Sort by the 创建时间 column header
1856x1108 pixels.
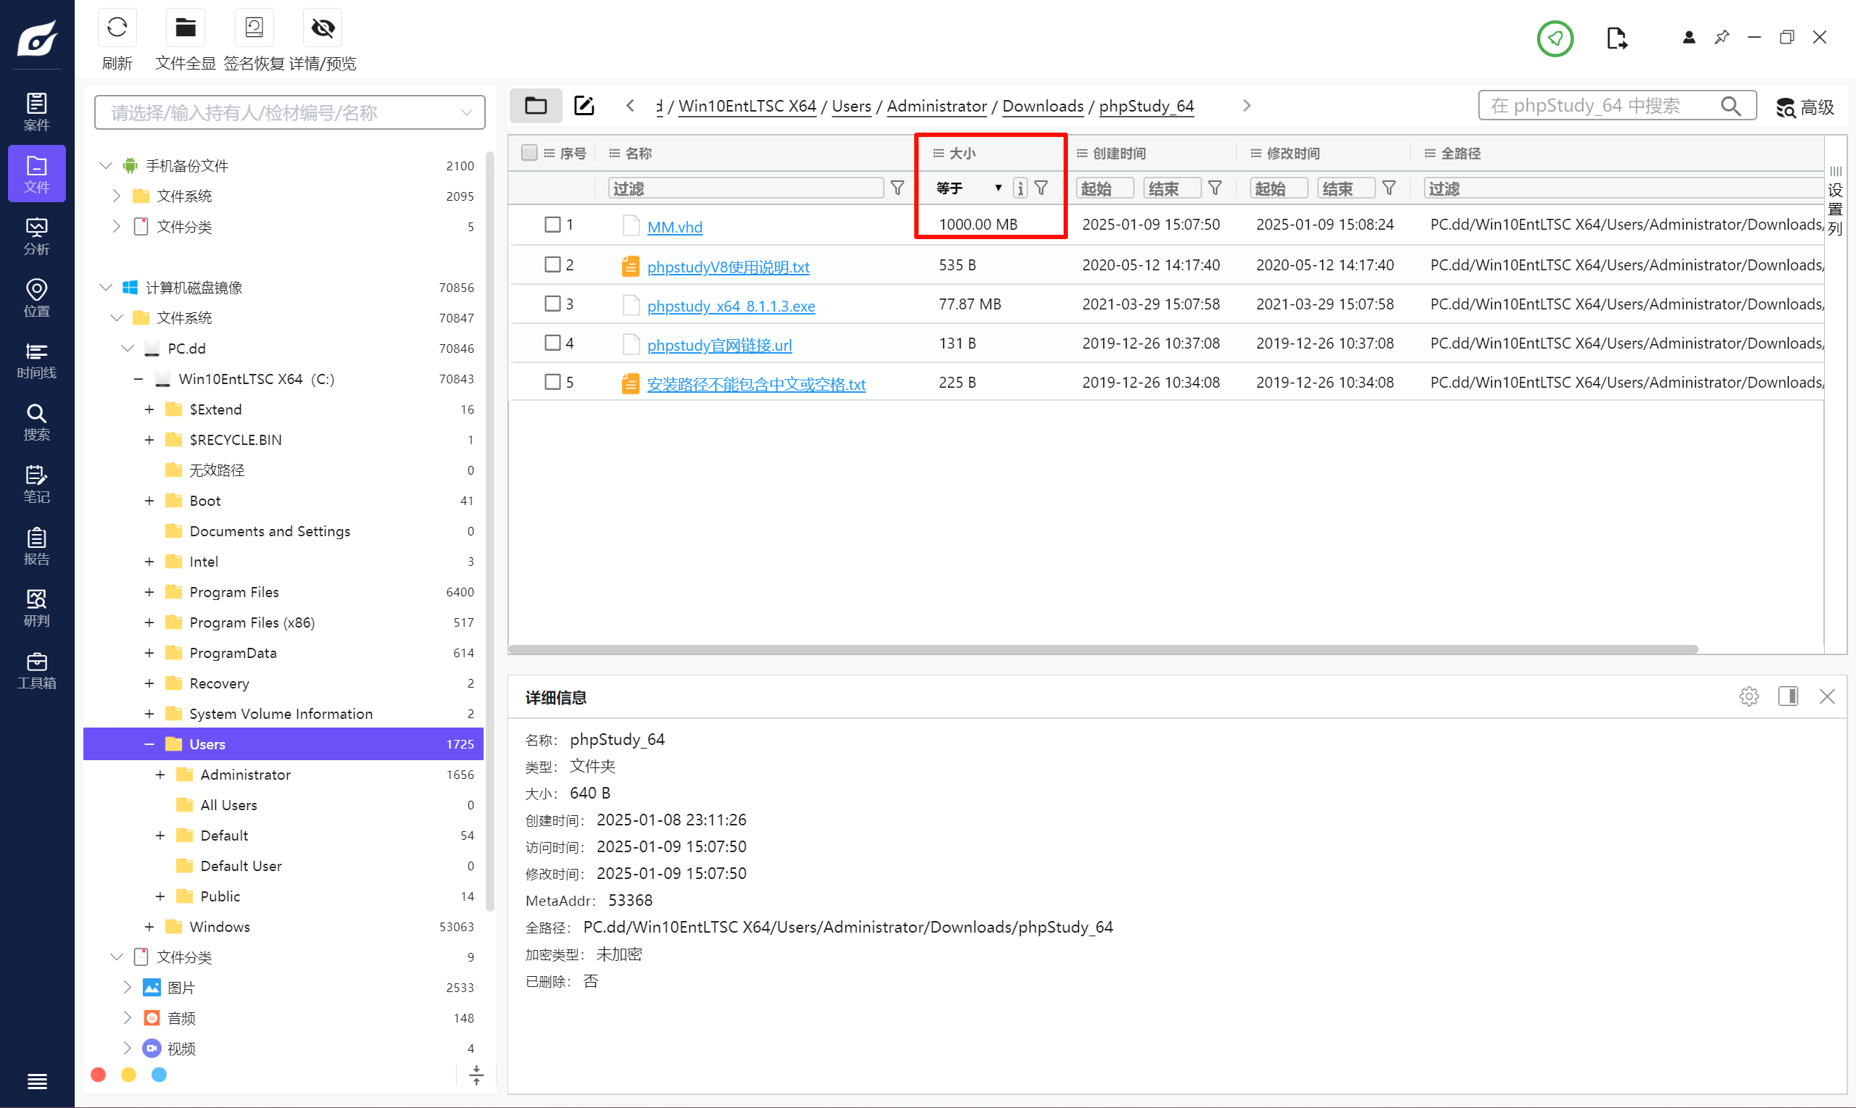coord(1118,153)
